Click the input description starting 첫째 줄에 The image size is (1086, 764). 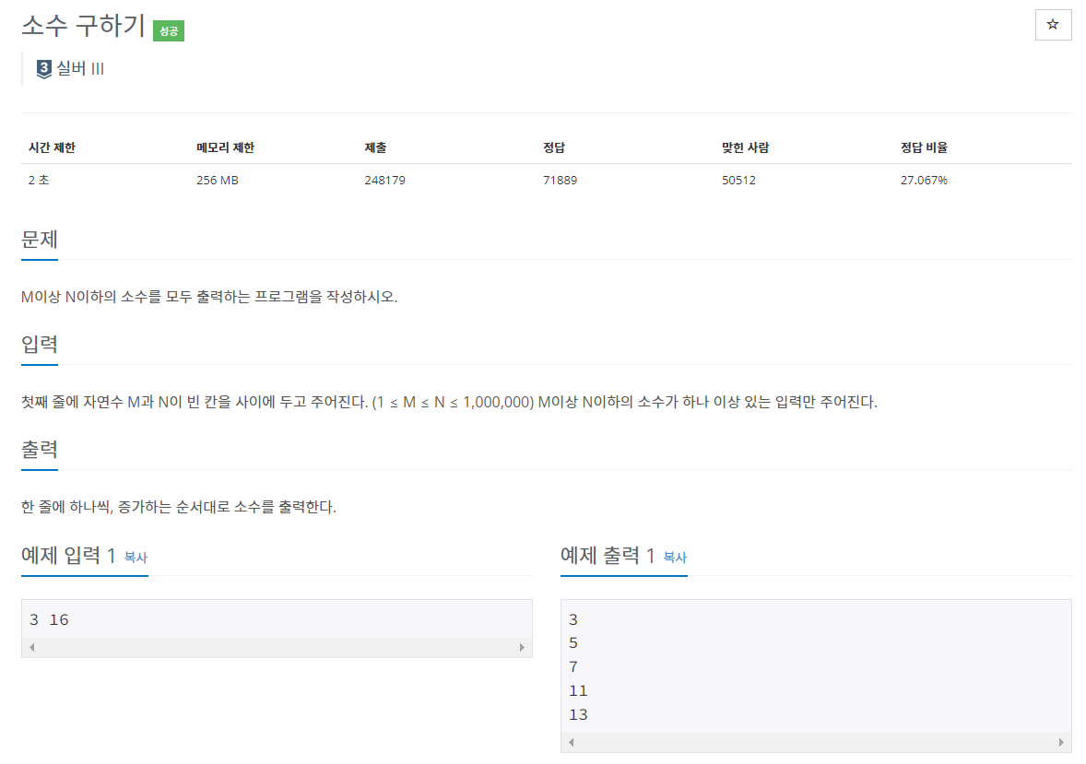pos(449,402)
